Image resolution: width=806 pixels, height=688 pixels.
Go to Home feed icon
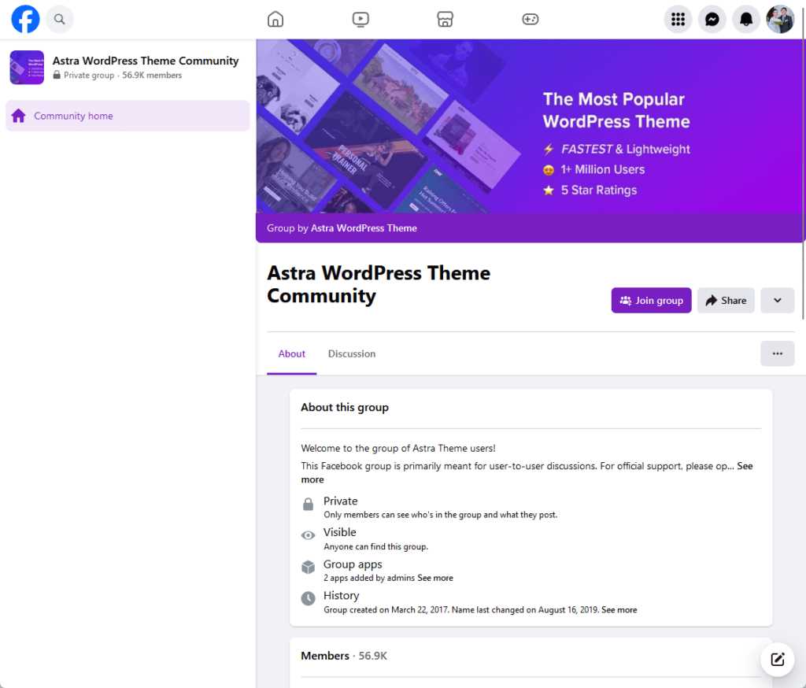click(275, 20)
